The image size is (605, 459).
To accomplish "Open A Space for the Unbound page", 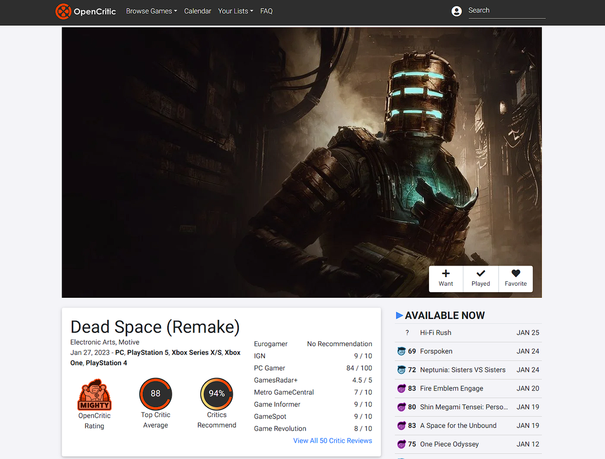I will 458,426.
